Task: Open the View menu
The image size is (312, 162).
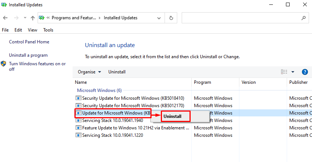Action: click(x=32, y=30)
